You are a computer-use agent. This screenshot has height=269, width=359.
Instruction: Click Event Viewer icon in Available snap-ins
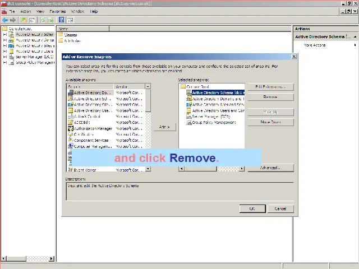click(x=71, y=169)
